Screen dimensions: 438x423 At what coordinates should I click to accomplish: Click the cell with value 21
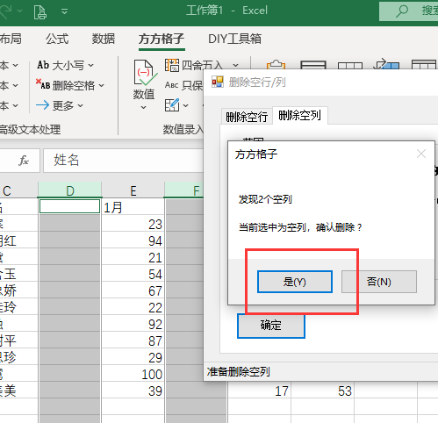pyautogui.click(x=133, y=257)
